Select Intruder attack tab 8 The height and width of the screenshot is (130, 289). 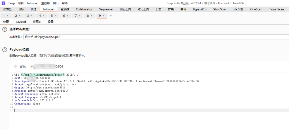point(88,16)
